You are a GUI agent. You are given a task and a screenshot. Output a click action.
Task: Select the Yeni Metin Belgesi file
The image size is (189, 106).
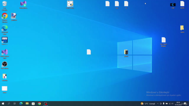pos(164,42)
